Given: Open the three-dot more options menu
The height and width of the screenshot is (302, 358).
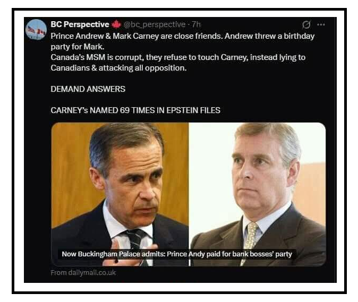Looking at the screenshot, I should pos(321,24).
